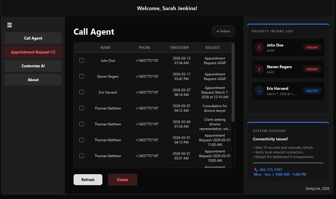Click the URGENT badge on Steven Rogers entry
The width and height of the screenshot is (336, 199).
tap(312, 69)
